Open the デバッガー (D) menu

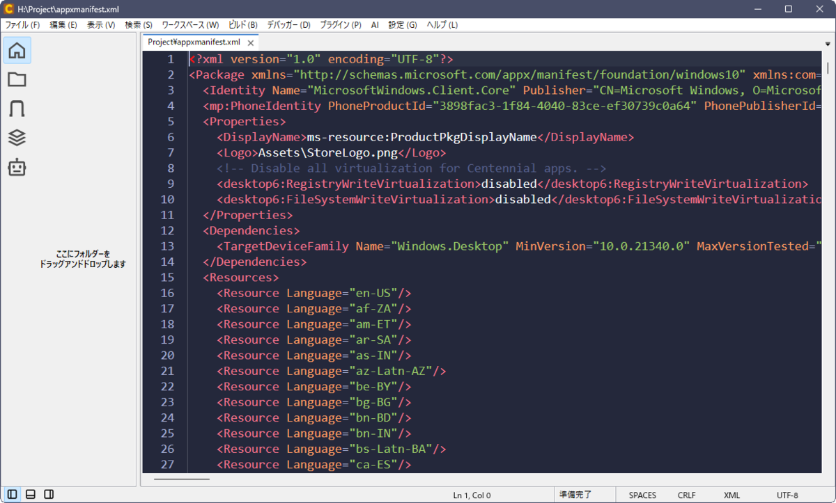pyautogui.click(x=288, y=24)
